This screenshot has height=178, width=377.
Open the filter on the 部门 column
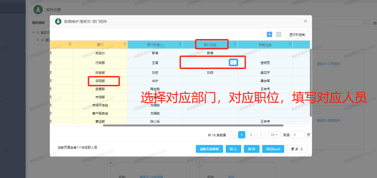pos(124,44)
